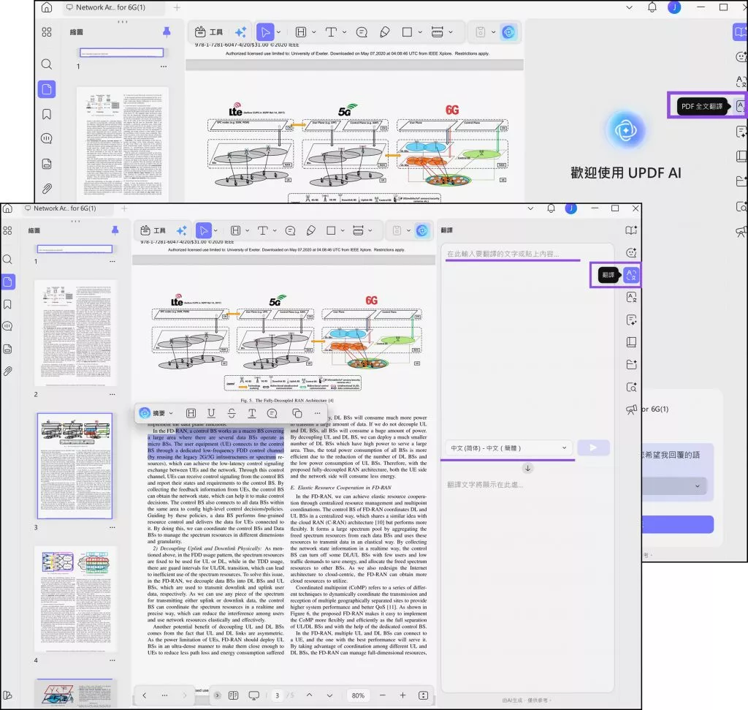
Task: Add a comment from floating selection toolbar
Action: pos(272,413)
